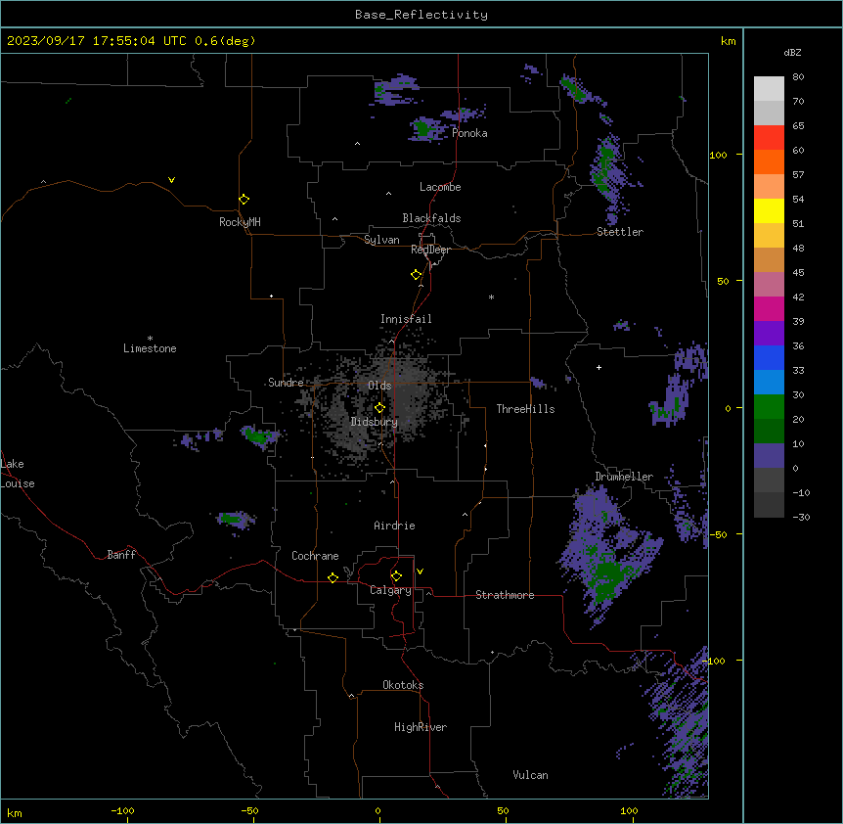Click the white asterisk marker above Limestone
Viewport: 843px width, 824px height.
pos(150,338)
